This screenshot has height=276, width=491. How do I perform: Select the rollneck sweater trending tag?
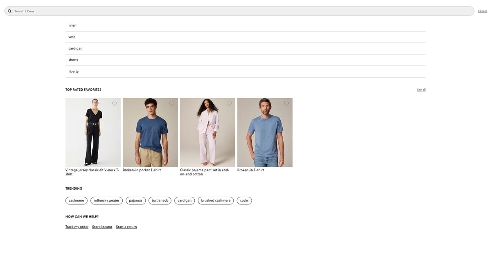[x=106, y=200]
